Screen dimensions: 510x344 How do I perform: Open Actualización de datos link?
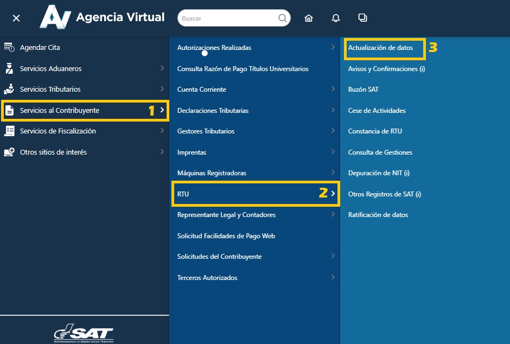click(380, 48)
